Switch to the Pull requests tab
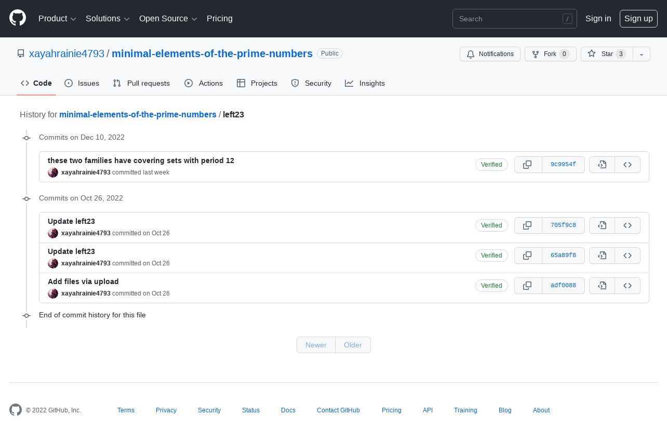 141,83
